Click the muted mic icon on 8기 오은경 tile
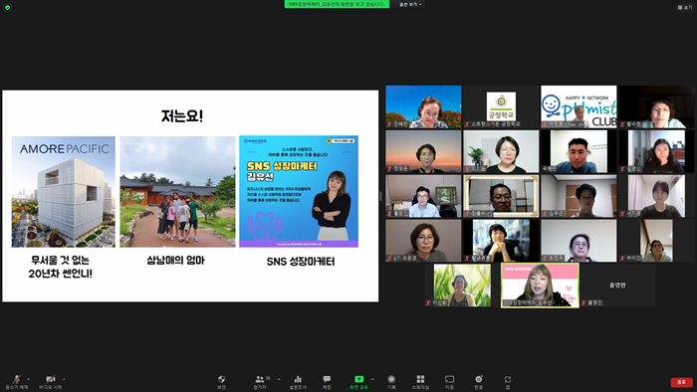Image resolution: width=697 pixels, height=392 pixels. coord(389,258)
